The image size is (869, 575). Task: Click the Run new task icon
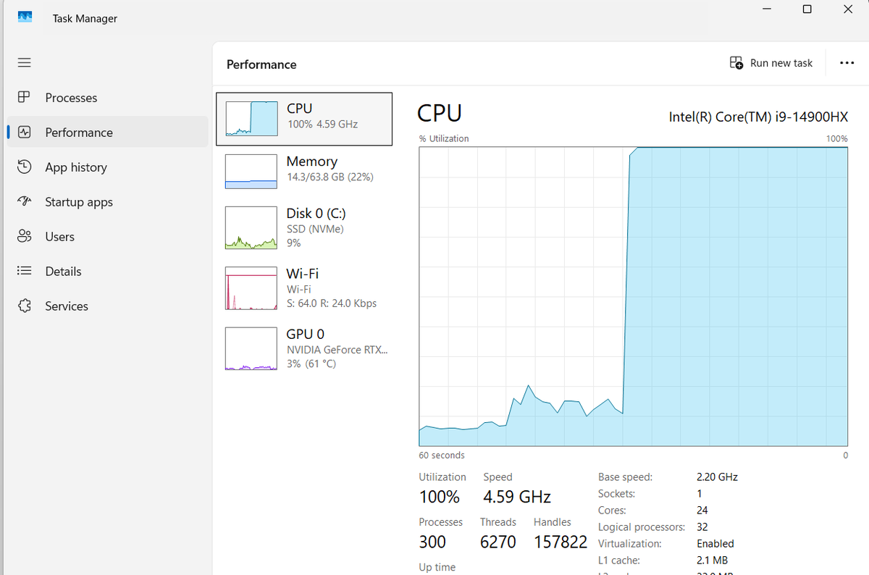(x=736, y=63)
